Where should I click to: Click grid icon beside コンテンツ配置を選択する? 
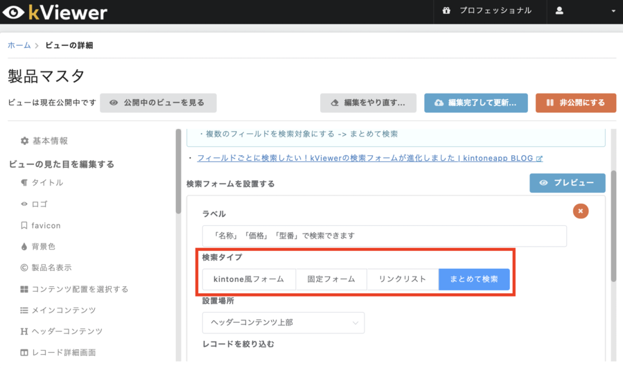point(24,289)
